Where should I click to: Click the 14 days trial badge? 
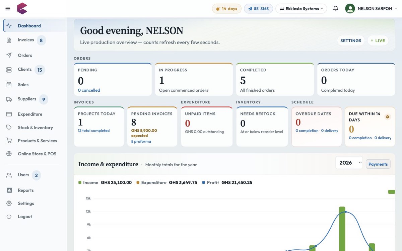coord(226,9)
